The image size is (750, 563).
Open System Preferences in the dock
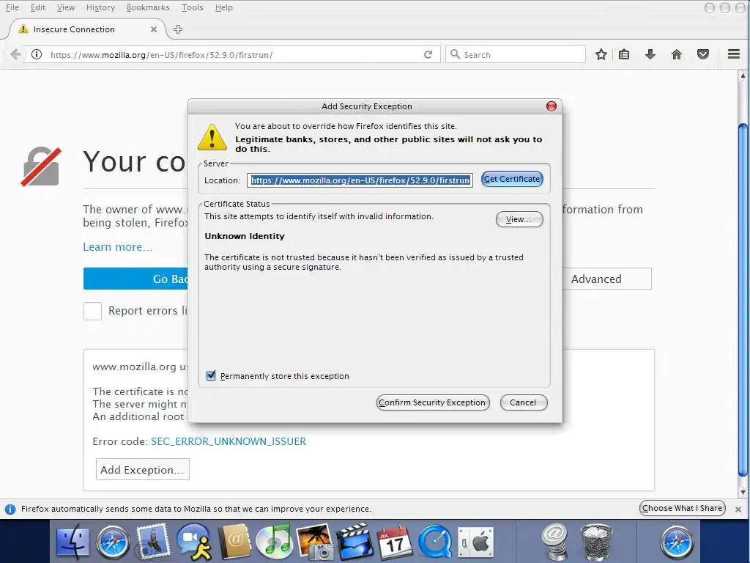475,543
